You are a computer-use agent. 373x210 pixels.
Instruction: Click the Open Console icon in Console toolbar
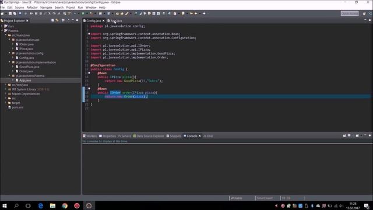357,135
